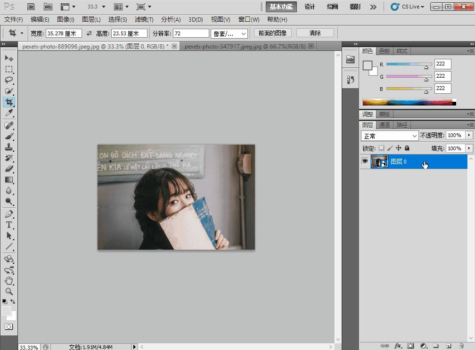Choose the Eraser tool
475x350 pixels.
point(9,169)
